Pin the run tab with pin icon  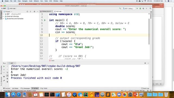pyautogui.click(x=4, y=80)
